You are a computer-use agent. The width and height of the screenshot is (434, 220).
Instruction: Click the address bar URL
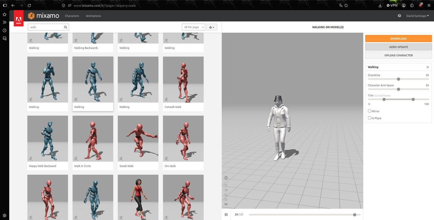point(105,6)
